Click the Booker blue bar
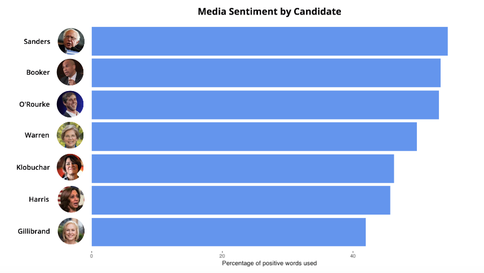 [266, 73]
